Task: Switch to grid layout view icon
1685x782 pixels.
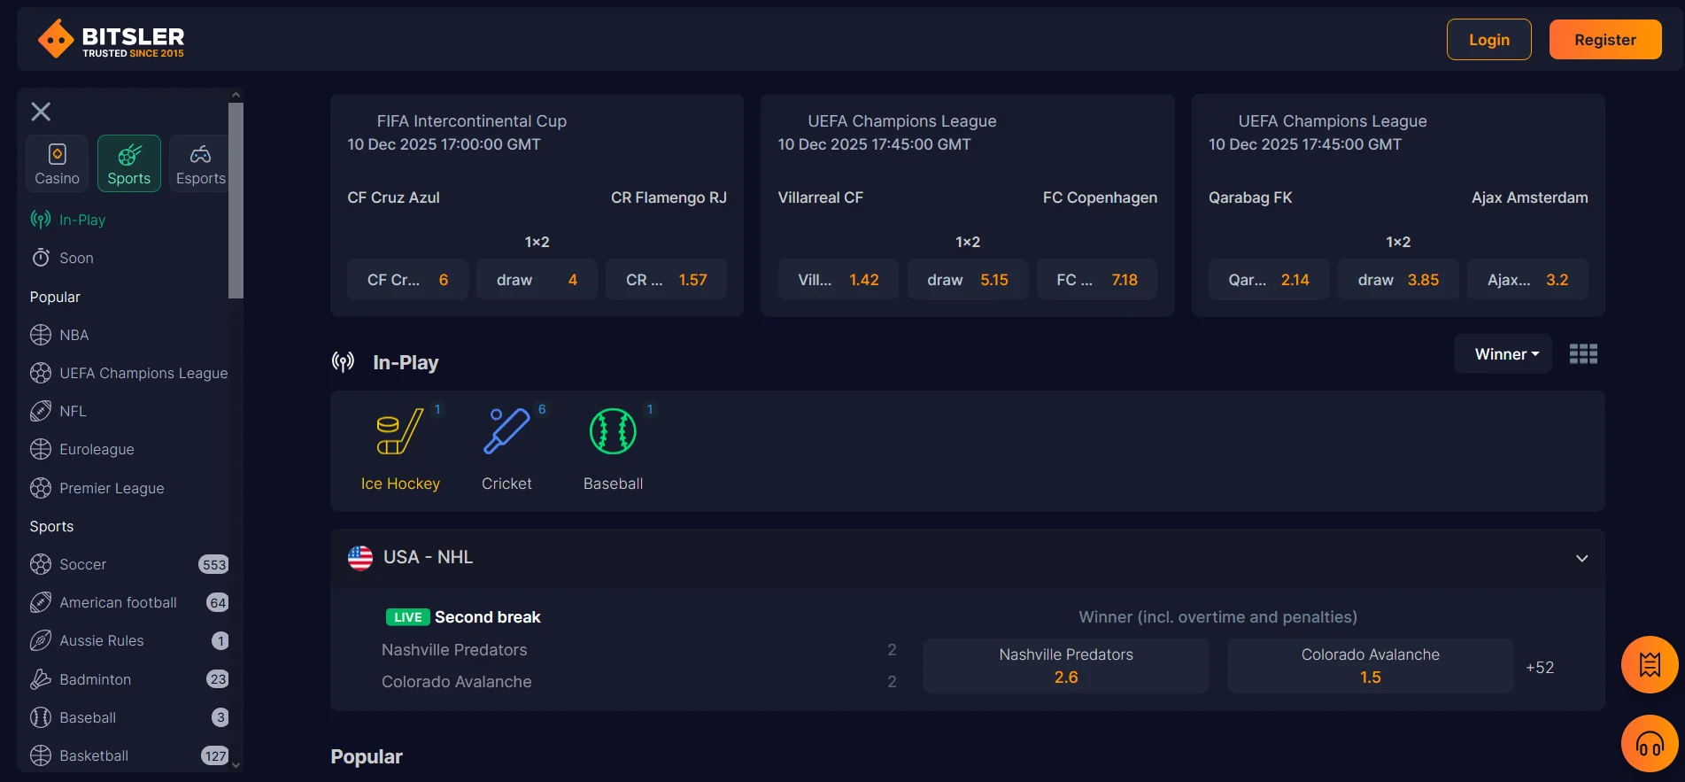Action: (1583, 354)
